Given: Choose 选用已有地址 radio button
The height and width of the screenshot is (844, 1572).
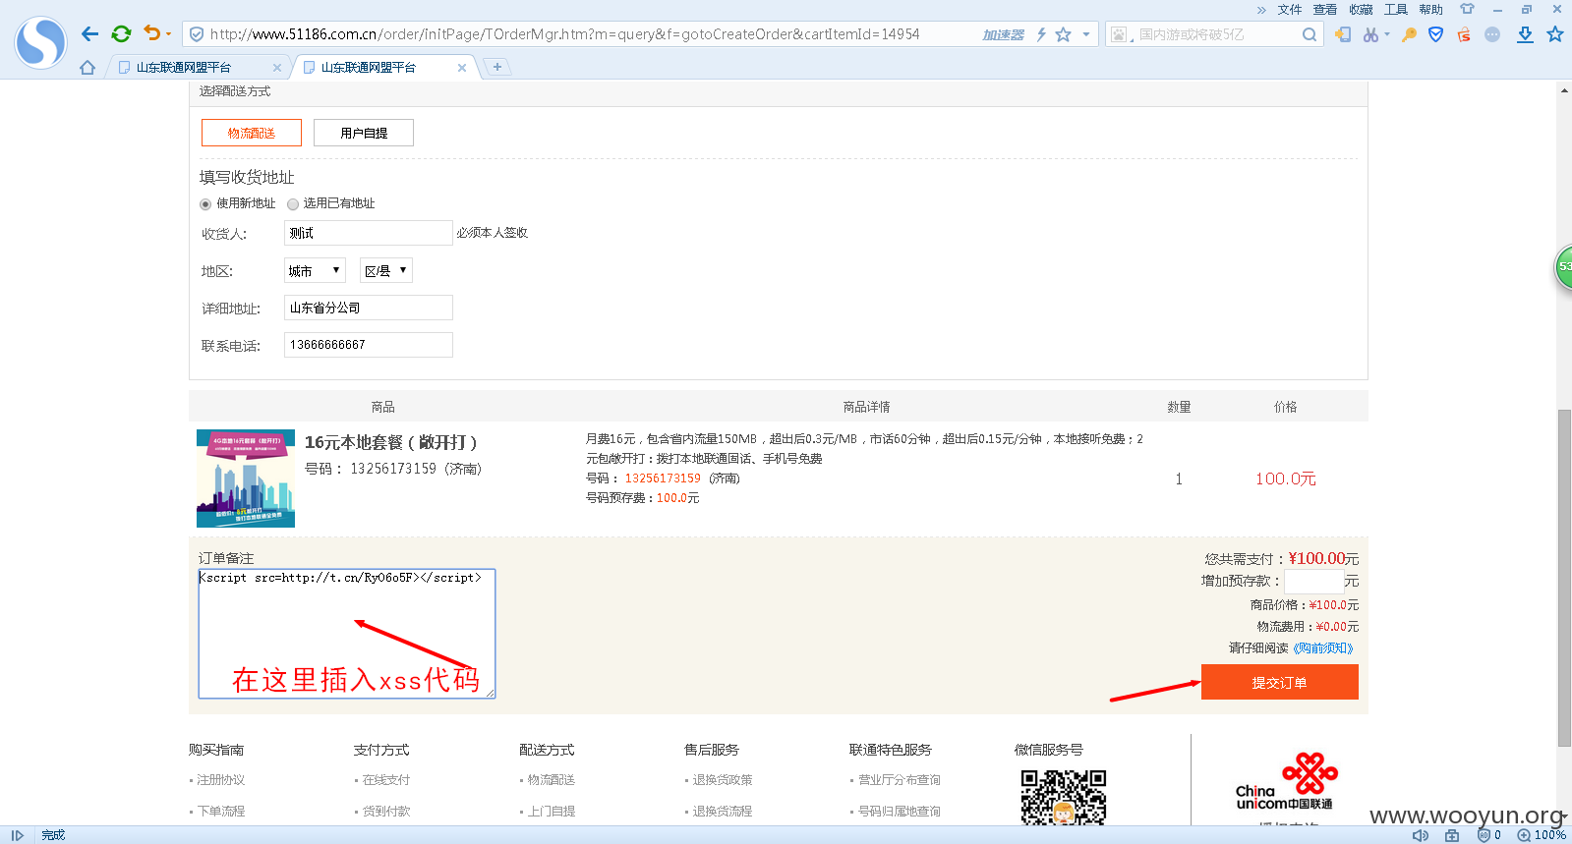Looking at the screenshot, I should [293, 204].
